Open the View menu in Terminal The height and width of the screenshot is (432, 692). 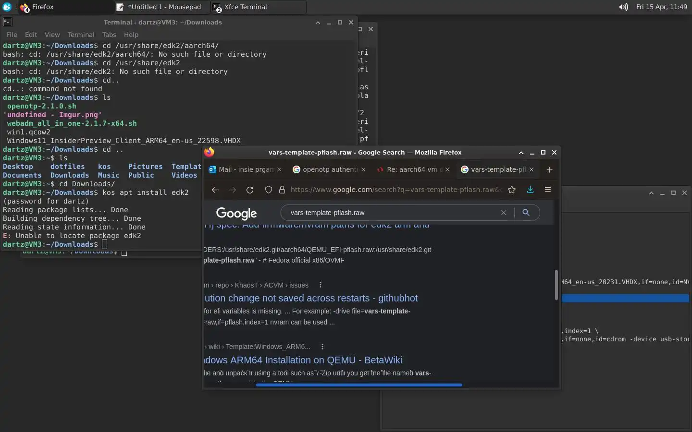tap(52, 35)
